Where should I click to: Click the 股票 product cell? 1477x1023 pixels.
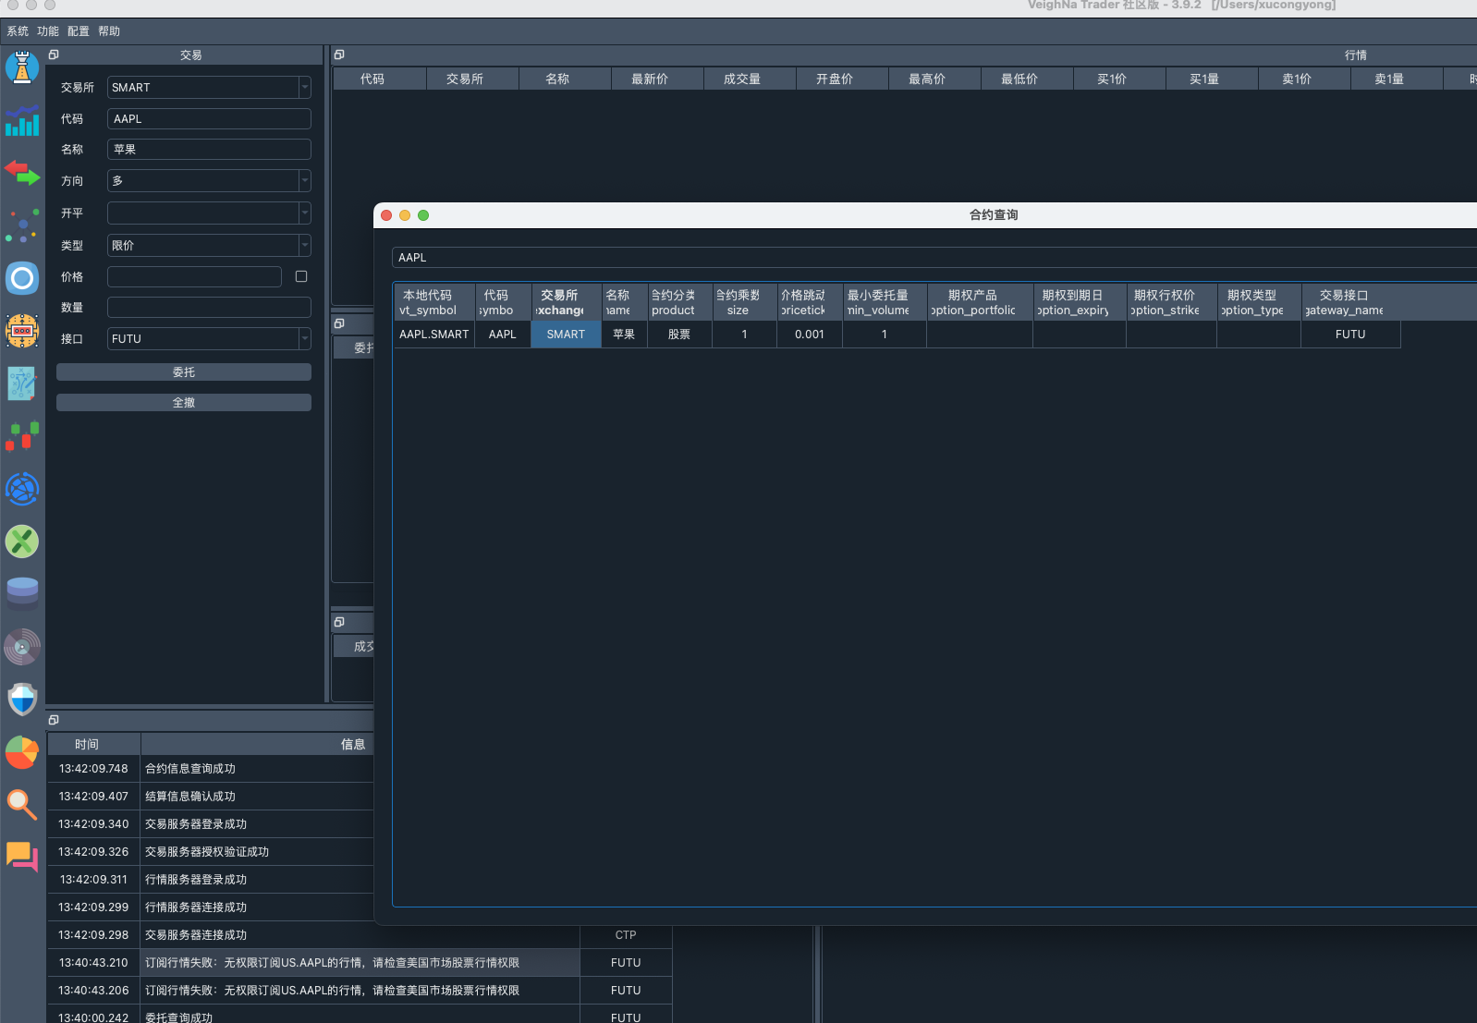tap(679, 335)
